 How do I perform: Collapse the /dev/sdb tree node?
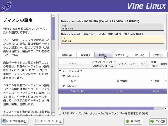[64, 86]
